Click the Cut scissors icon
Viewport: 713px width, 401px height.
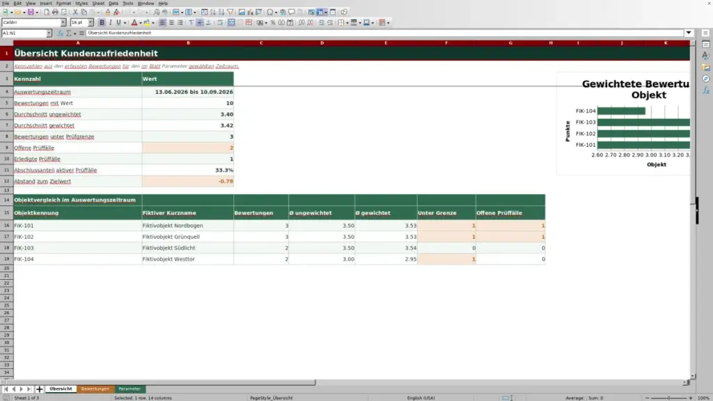pos(75,13)
